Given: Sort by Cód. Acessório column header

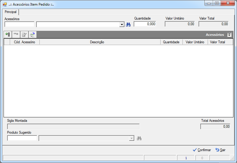Looking at the screenshot, I should point(25,42).
